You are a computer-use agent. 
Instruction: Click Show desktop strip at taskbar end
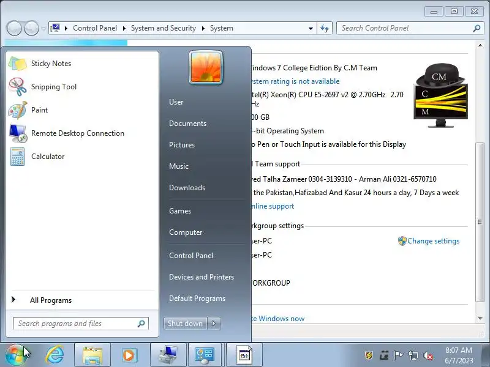pos(486,355)
